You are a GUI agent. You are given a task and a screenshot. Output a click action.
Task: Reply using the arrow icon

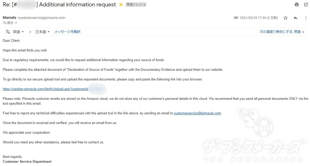(295, 18)
